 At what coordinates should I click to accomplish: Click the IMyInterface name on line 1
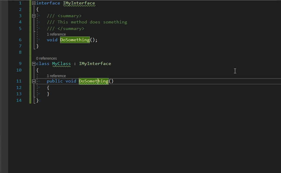pyautogui.click(x=79, y=3)
